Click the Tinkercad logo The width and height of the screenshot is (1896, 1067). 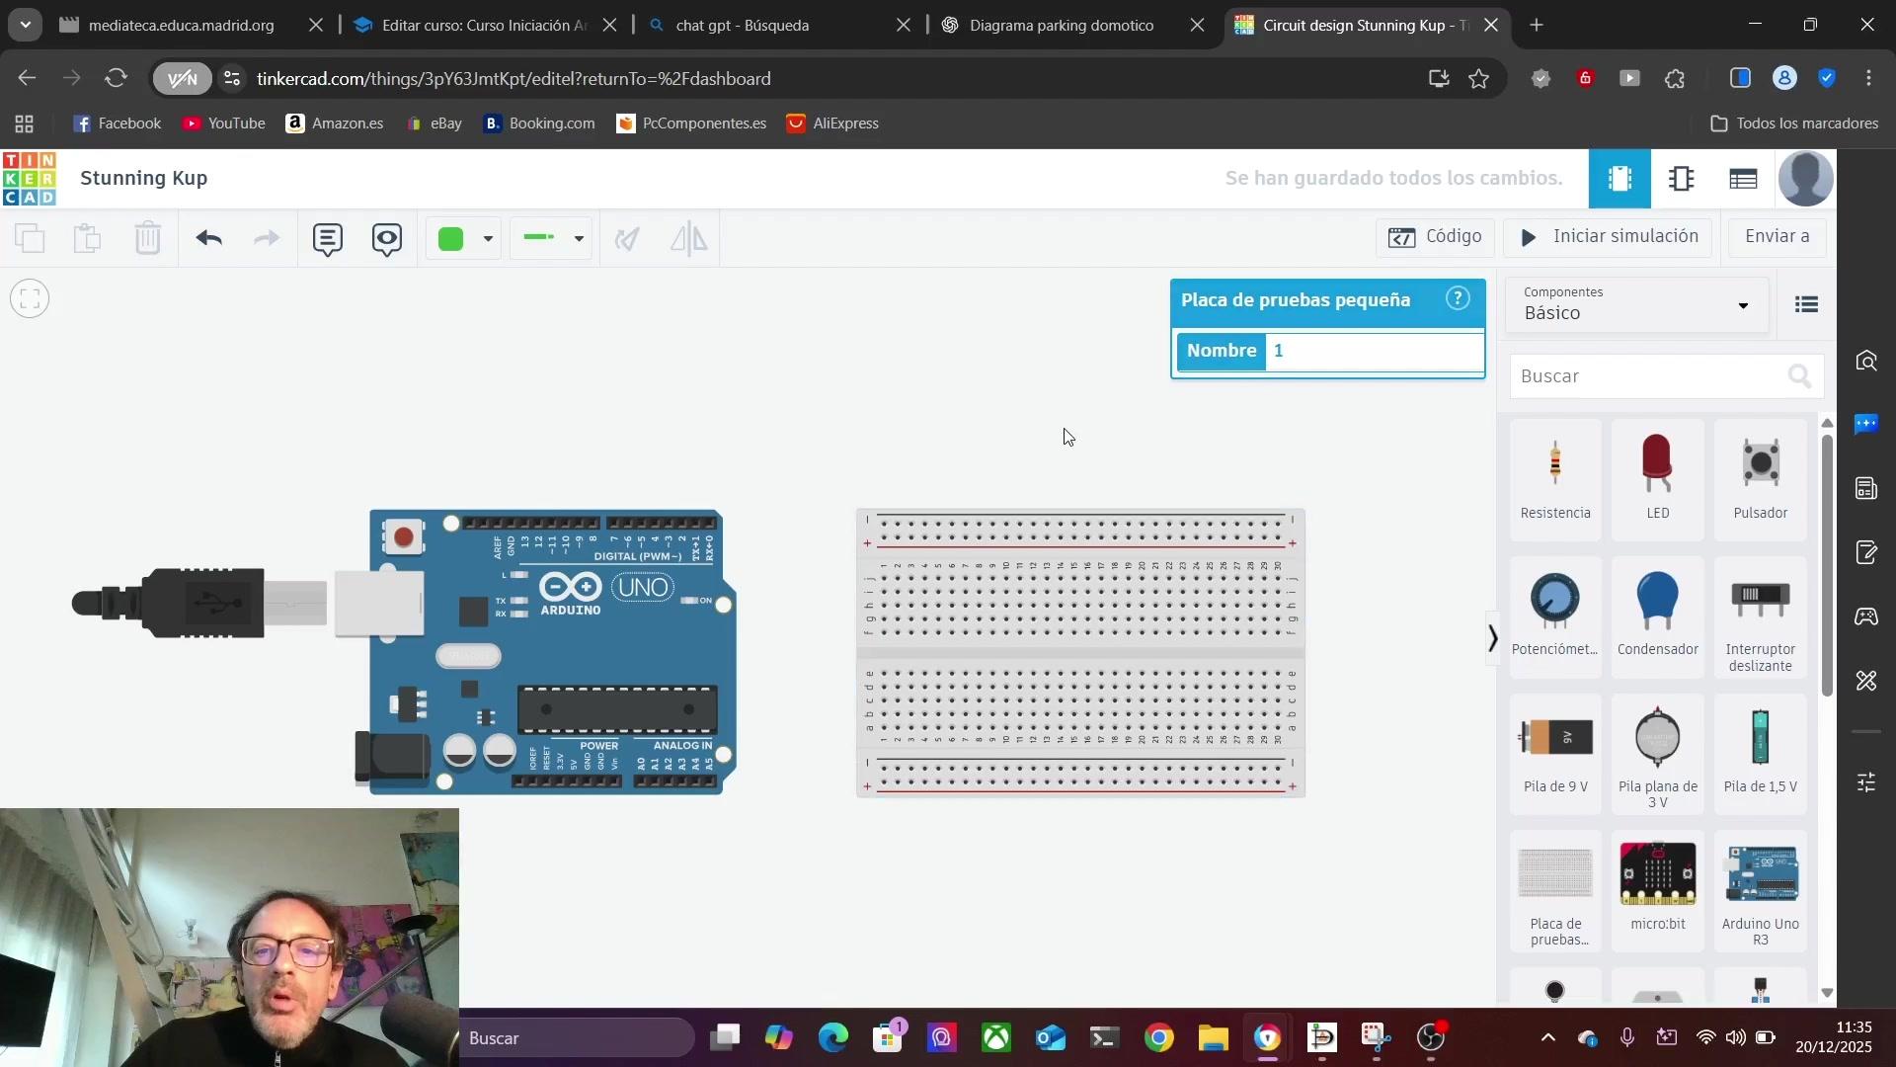tap(30, 179)
